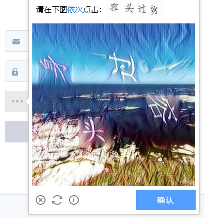The image size is (205, 218).
Task: Focus the password field beside the padlock
Action: point(27,71)
